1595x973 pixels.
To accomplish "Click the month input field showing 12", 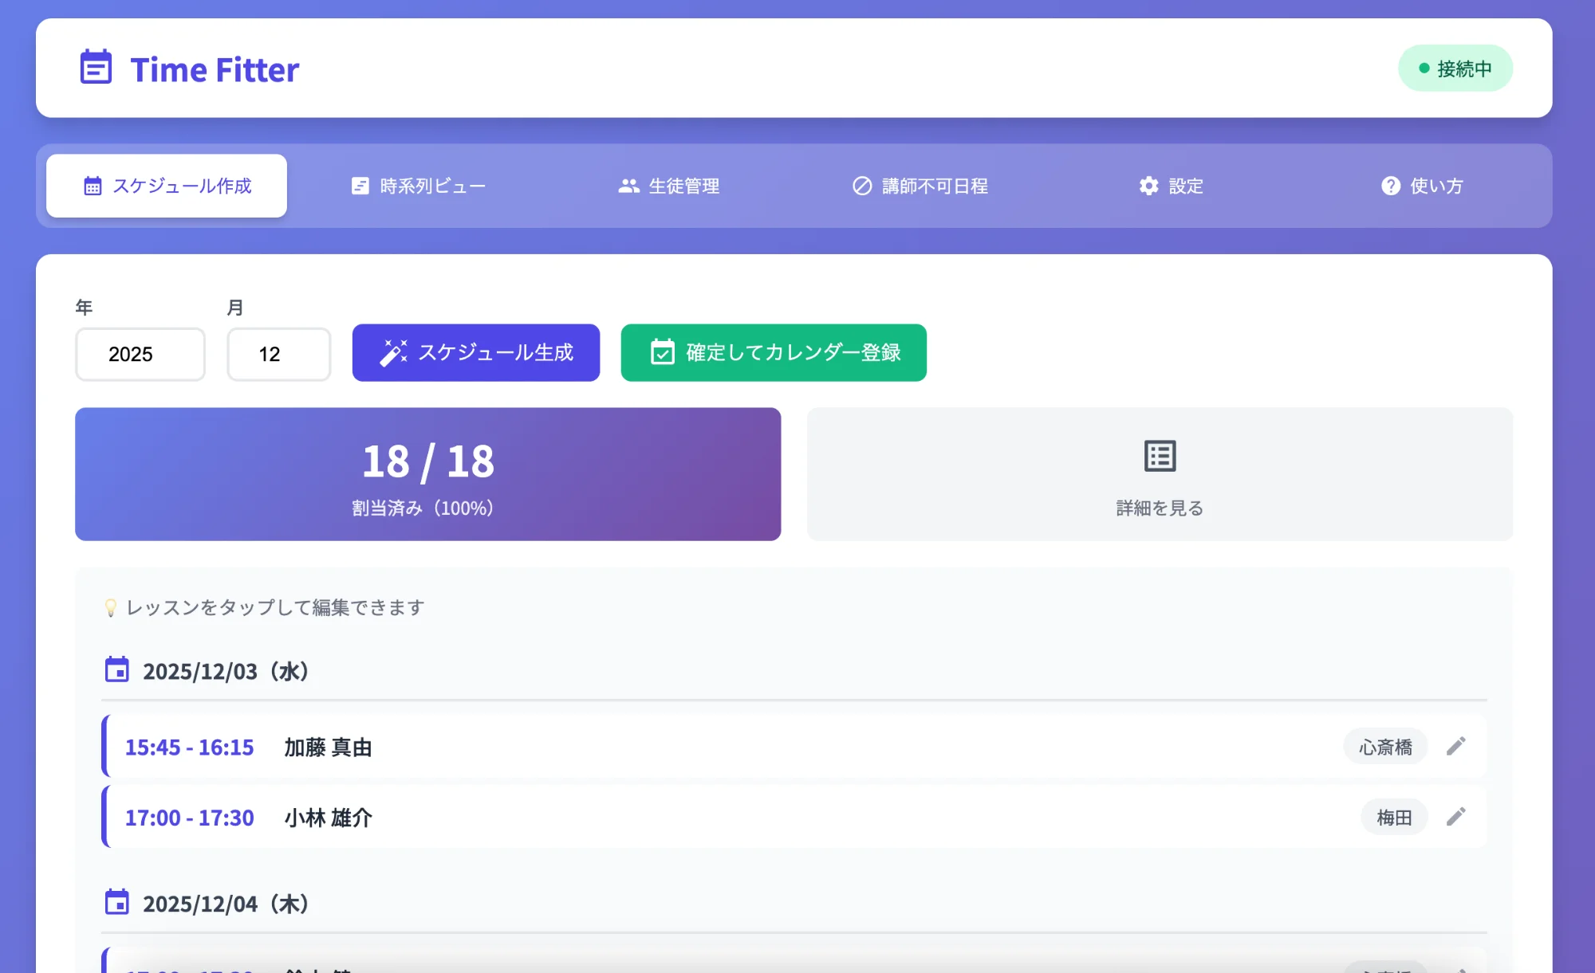I will 278,354.
